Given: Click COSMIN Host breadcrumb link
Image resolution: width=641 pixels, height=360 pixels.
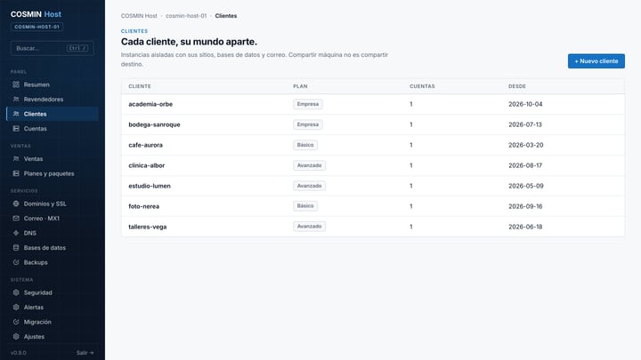Looking at the screenshot, I should tap(139, 16).
